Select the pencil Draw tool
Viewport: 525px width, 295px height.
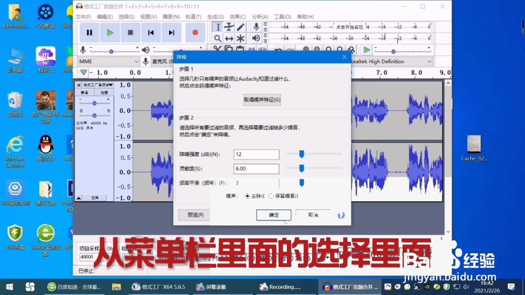241,27
